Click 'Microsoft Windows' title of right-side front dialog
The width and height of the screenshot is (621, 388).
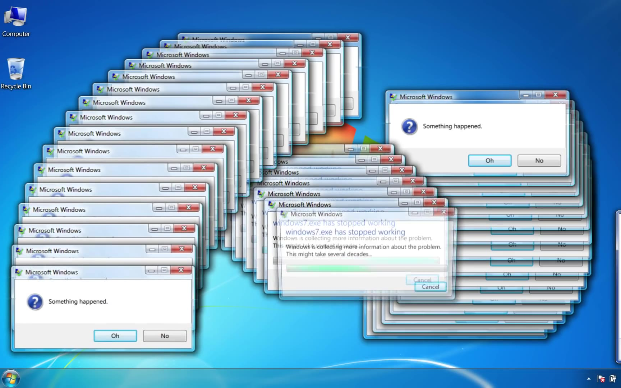point(426,97)
